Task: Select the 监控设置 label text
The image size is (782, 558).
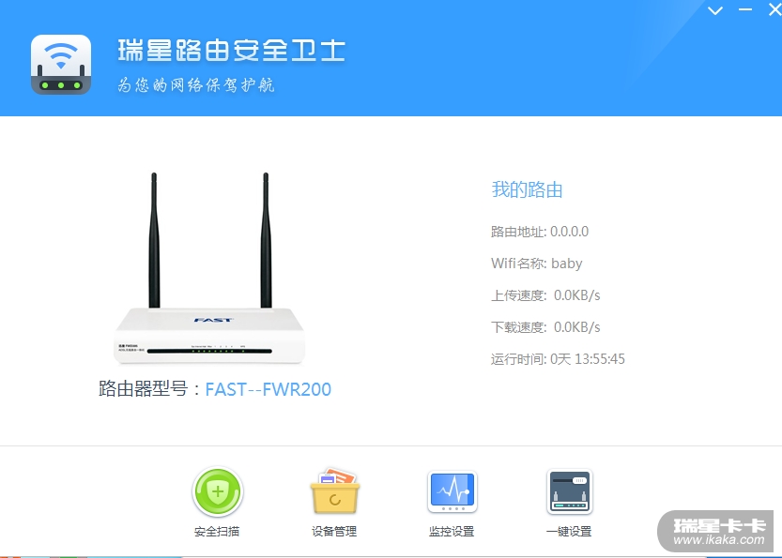Action: [452, 532]
